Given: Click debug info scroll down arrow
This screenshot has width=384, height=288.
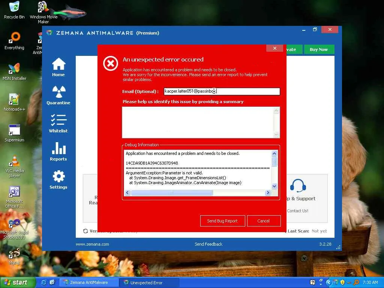Looking at the screenshot, I should point(274,186).
